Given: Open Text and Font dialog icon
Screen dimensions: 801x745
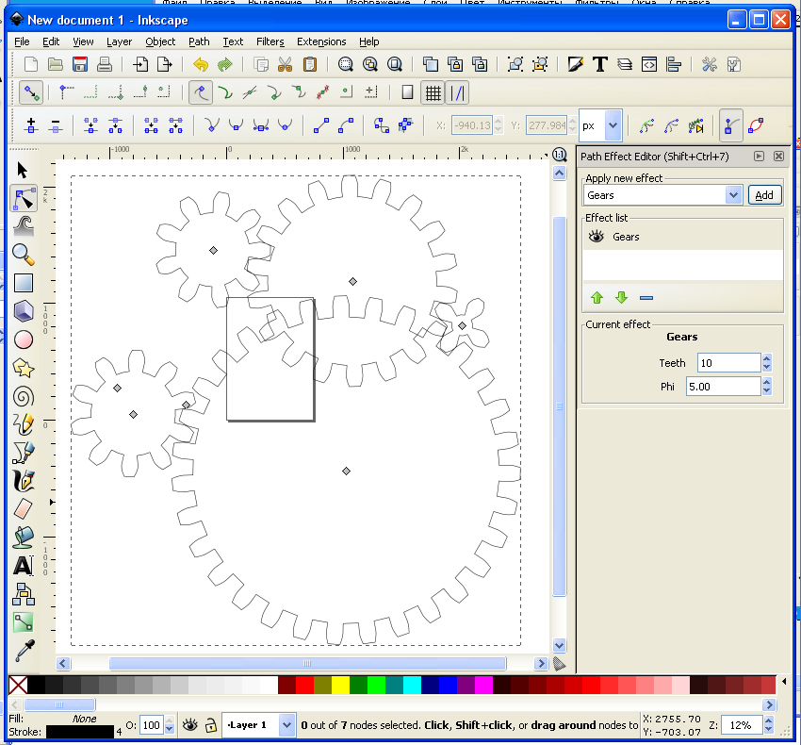Looking at the screenshot, I should click(599, 64).
